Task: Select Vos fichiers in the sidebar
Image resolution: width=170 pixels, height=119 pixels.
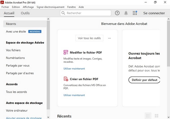Action: [x=13, y=50]
